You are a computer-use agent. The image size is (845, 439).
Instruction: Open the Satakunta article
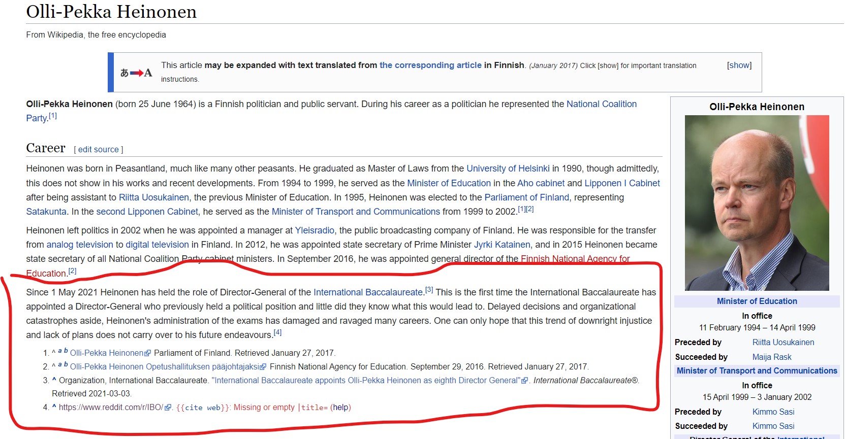46,212
